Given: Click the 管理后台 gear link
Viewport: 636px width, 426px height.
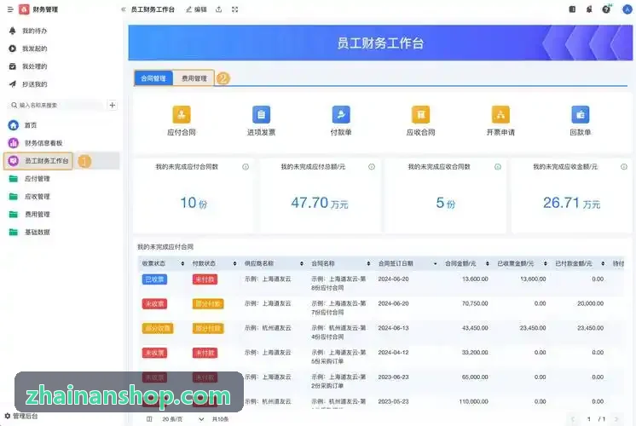Looking at the screenshot, I should [x=21, y=416].
